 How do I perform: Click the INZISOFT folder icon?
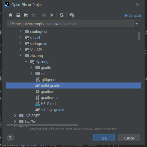[x=21, y=115]
